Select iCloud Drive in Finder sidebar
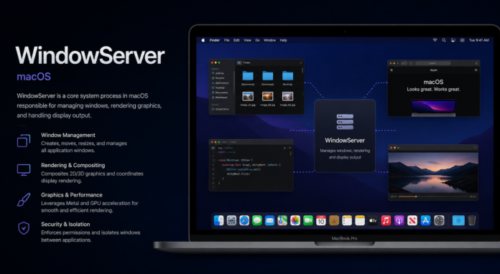 (x=220, y=109)
